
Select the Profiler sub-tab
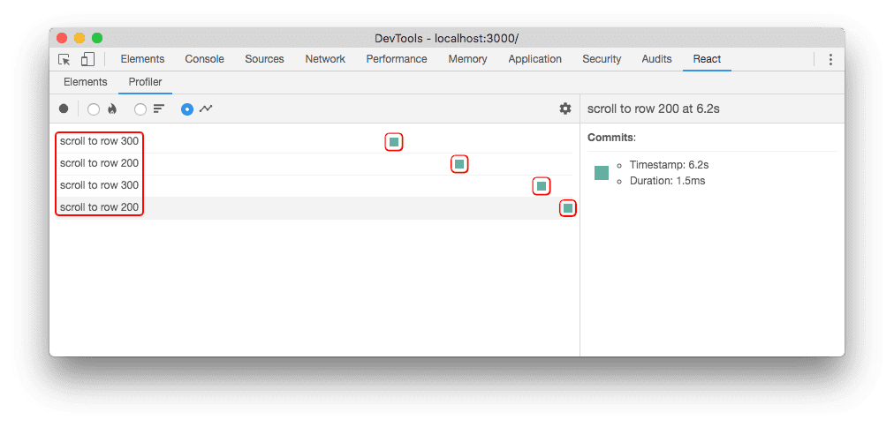[146, 82]
